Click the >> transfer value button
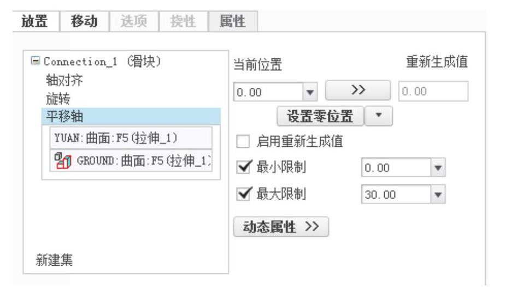This screenshot has width=512, height=287. point(358,91)
